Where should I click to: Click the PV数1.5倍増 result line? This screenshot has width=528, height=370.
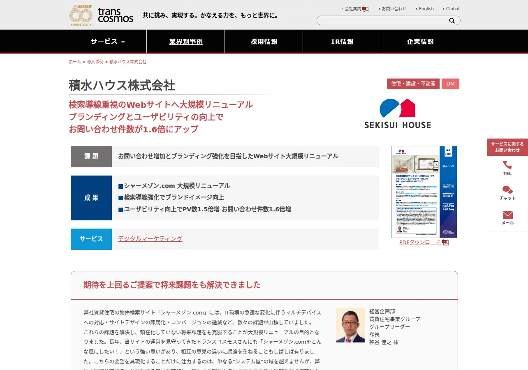coord(205,209)
